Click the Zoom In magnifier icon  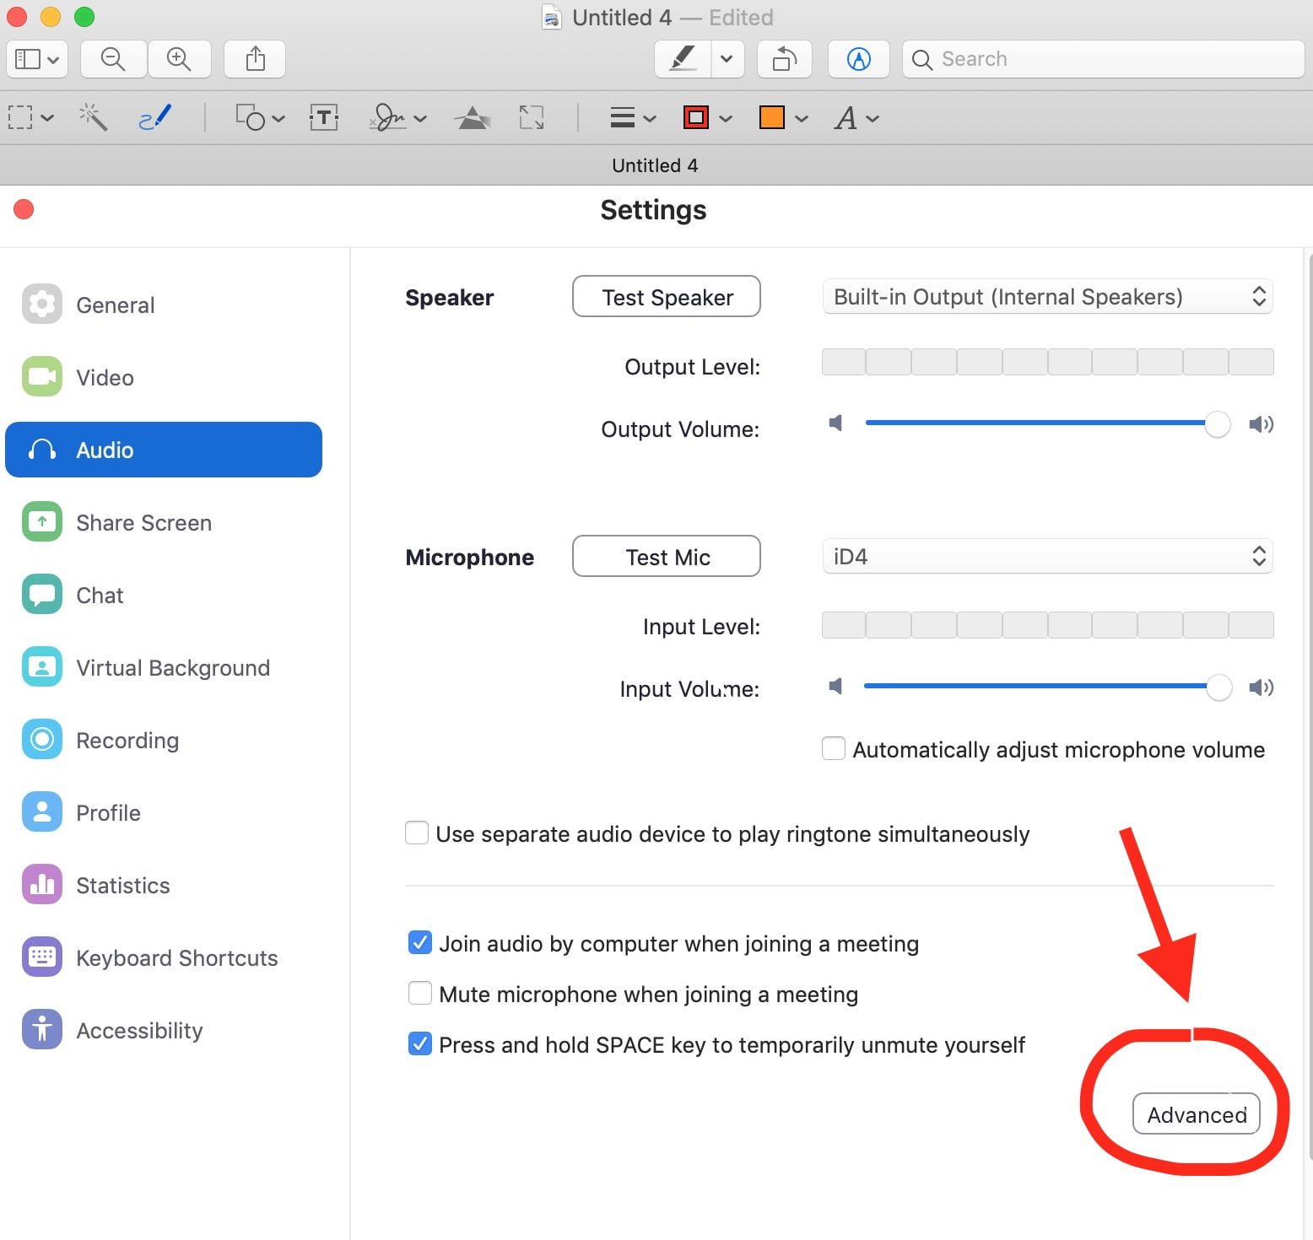coord(179,59)
